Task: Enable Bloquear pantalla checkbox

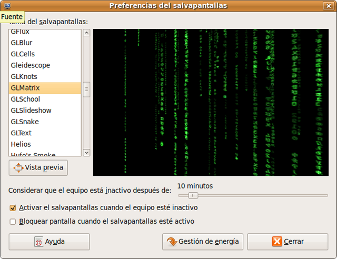Action: [x=13, y=222]
